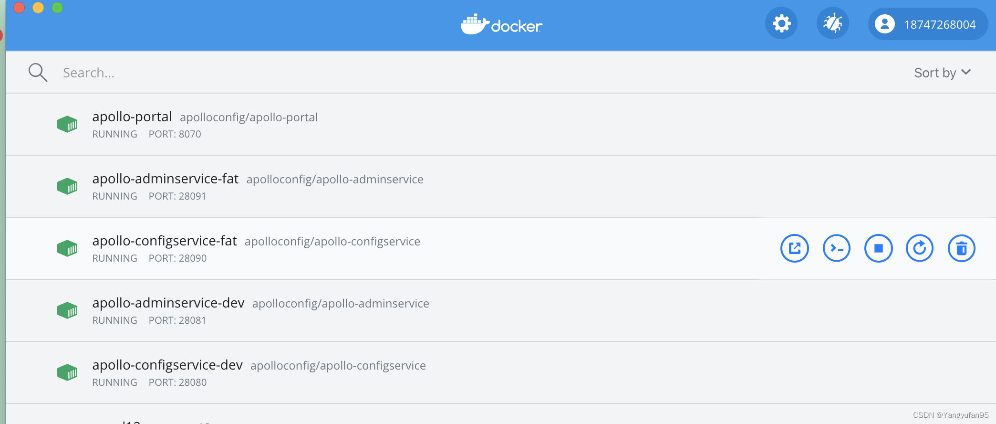The width and height of the screenshot is (996, 424).
Task: Open apollo-configservice-fat in browser via external link icon
Action: (x=794, y=248)
